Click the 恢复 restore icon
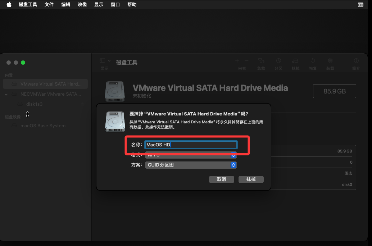372x246 pixels. click(x=313, y=61)
